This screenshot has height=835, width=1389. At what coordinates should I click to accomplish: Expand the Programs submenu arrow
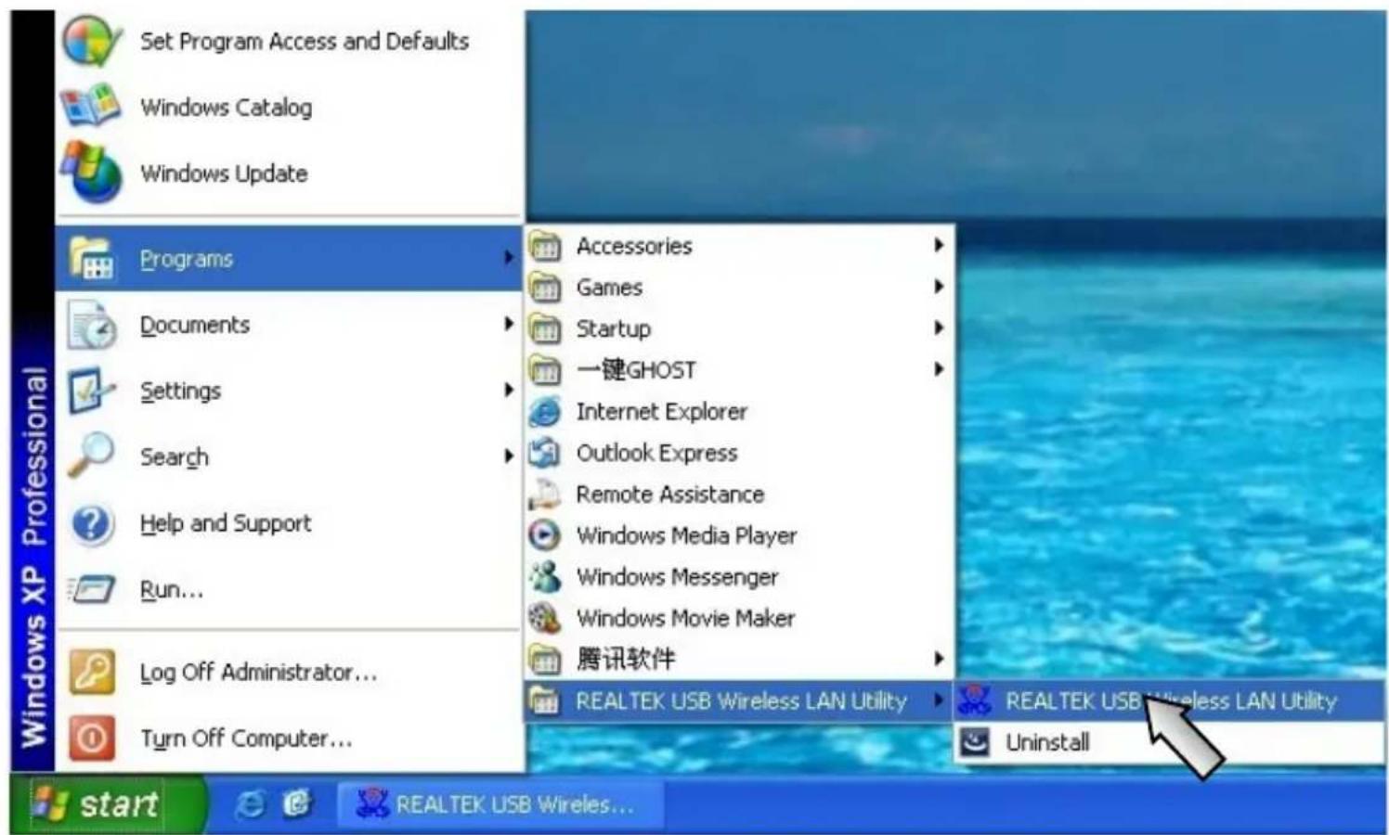point(508,258)
